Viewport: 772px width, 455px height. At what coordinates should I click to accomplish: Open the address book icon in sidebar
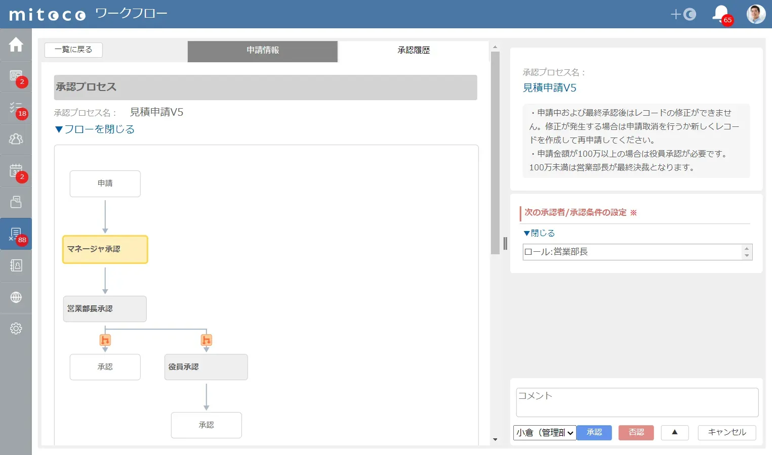pos(16,265)
